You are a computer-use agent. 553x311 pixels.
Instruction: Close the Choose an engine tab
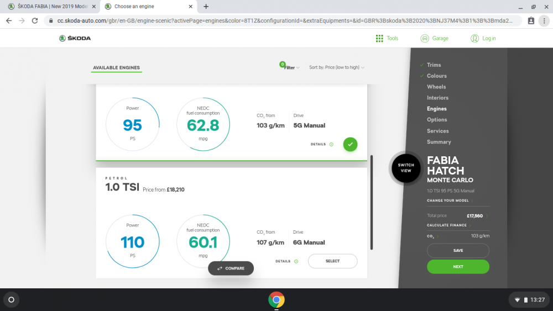coord(190,6)
